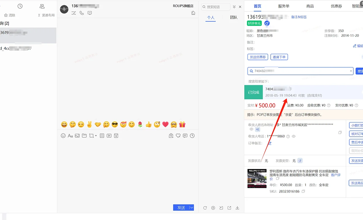Open the chat history clock icon
Image resolution: width=363 pixels, height=220 pixels.
click(193, 135)
